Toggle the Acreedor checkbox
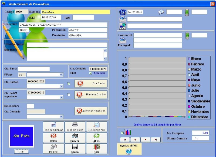Viewport: 216px width, 157px height. pyautogui.click(x=90, y=73)
